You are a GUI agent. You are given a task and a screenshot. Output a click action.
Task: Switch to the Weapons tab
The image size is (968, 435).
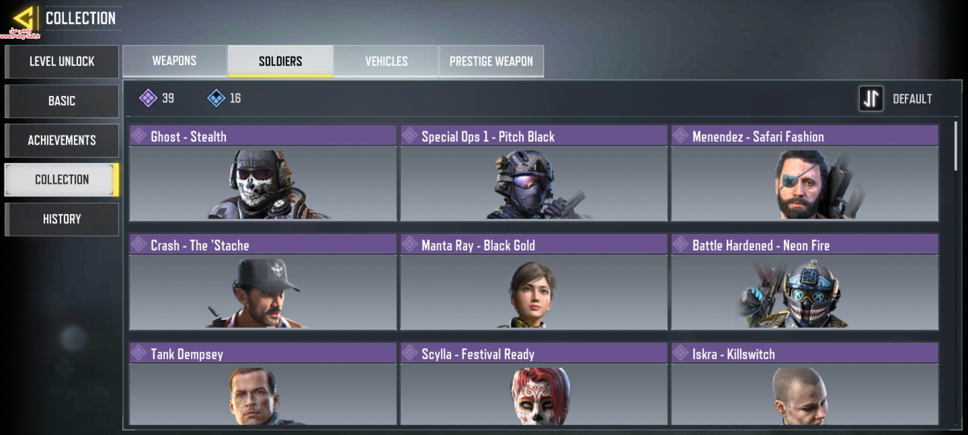coord(175,61)
